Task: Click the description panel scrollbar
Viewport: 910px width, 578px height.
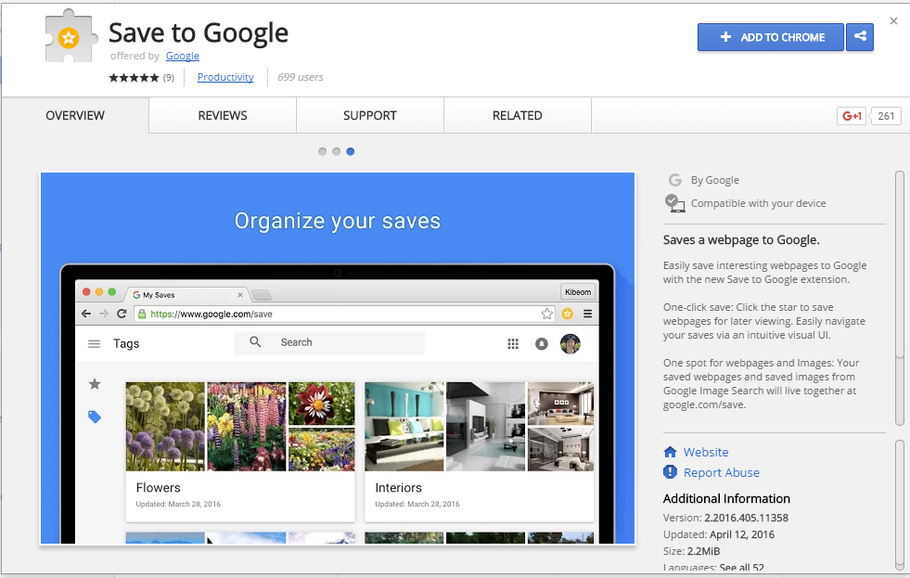Action: (x=900, y=299)
